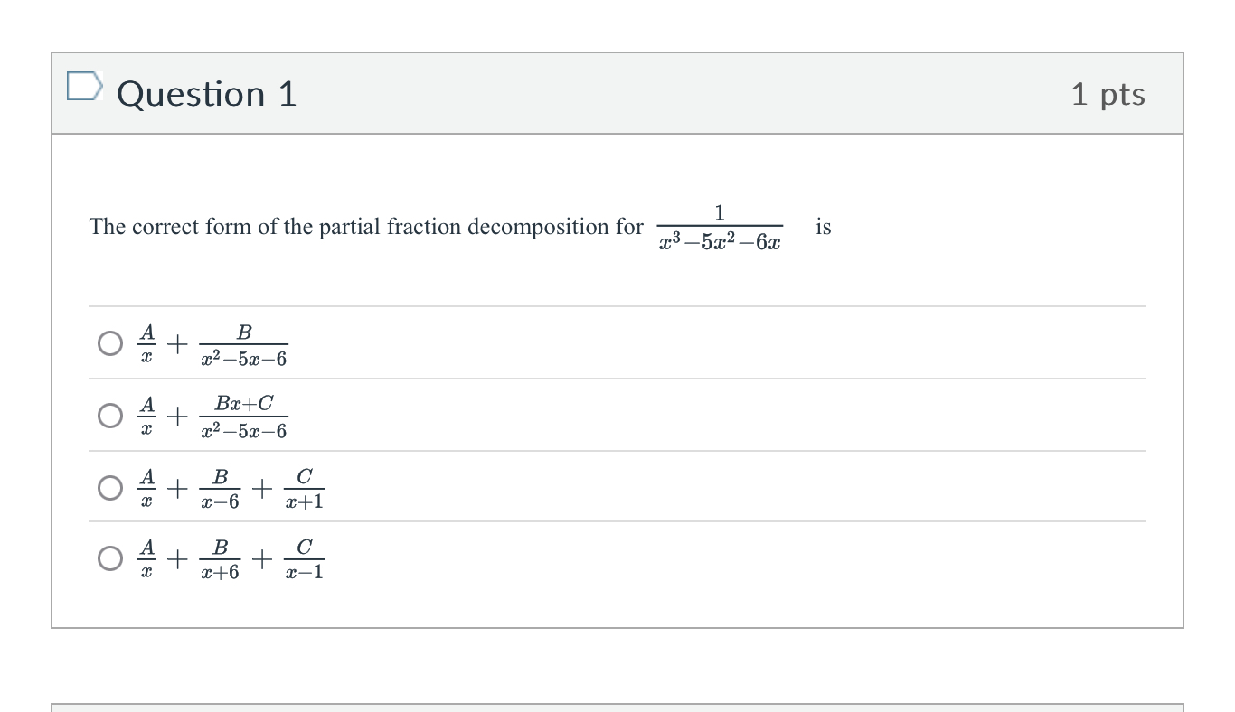The height and width of the screenshot is (712, 1235).
Task: Select the radio button for answer A/x + (Bx+C)/(x²−5x−6)
Action: click(x=109, y=415)
